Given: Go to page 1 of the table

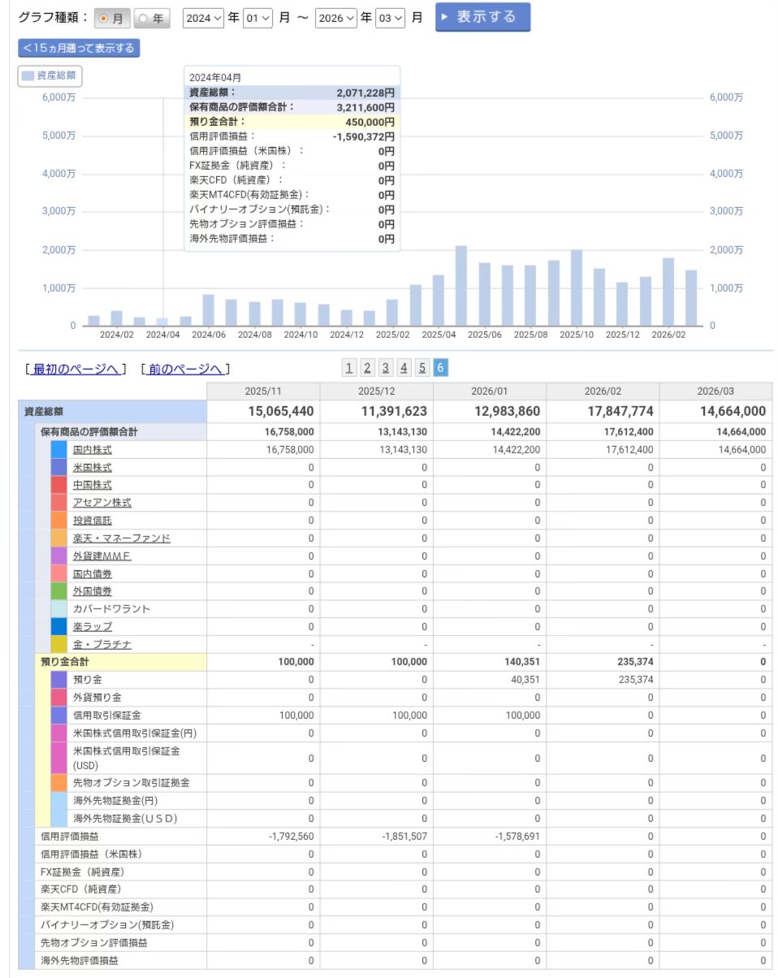Looking at the screenshot, I should 349,368.
